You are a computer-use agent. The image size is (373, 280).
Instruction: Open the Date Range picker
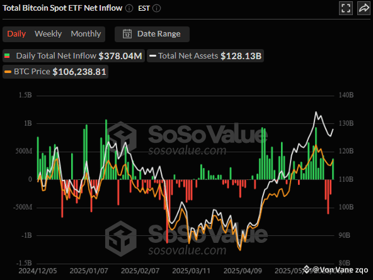pos(152,34)
